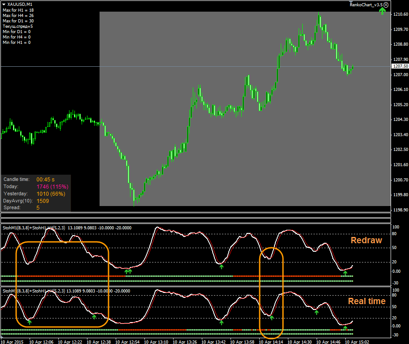Screen dimensions: 409x344
Task: Click the 1204.30 price scale label
Action: coord(400,120)
